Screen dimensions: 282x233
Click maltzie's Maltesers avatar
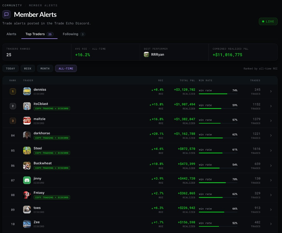point(27,121)
